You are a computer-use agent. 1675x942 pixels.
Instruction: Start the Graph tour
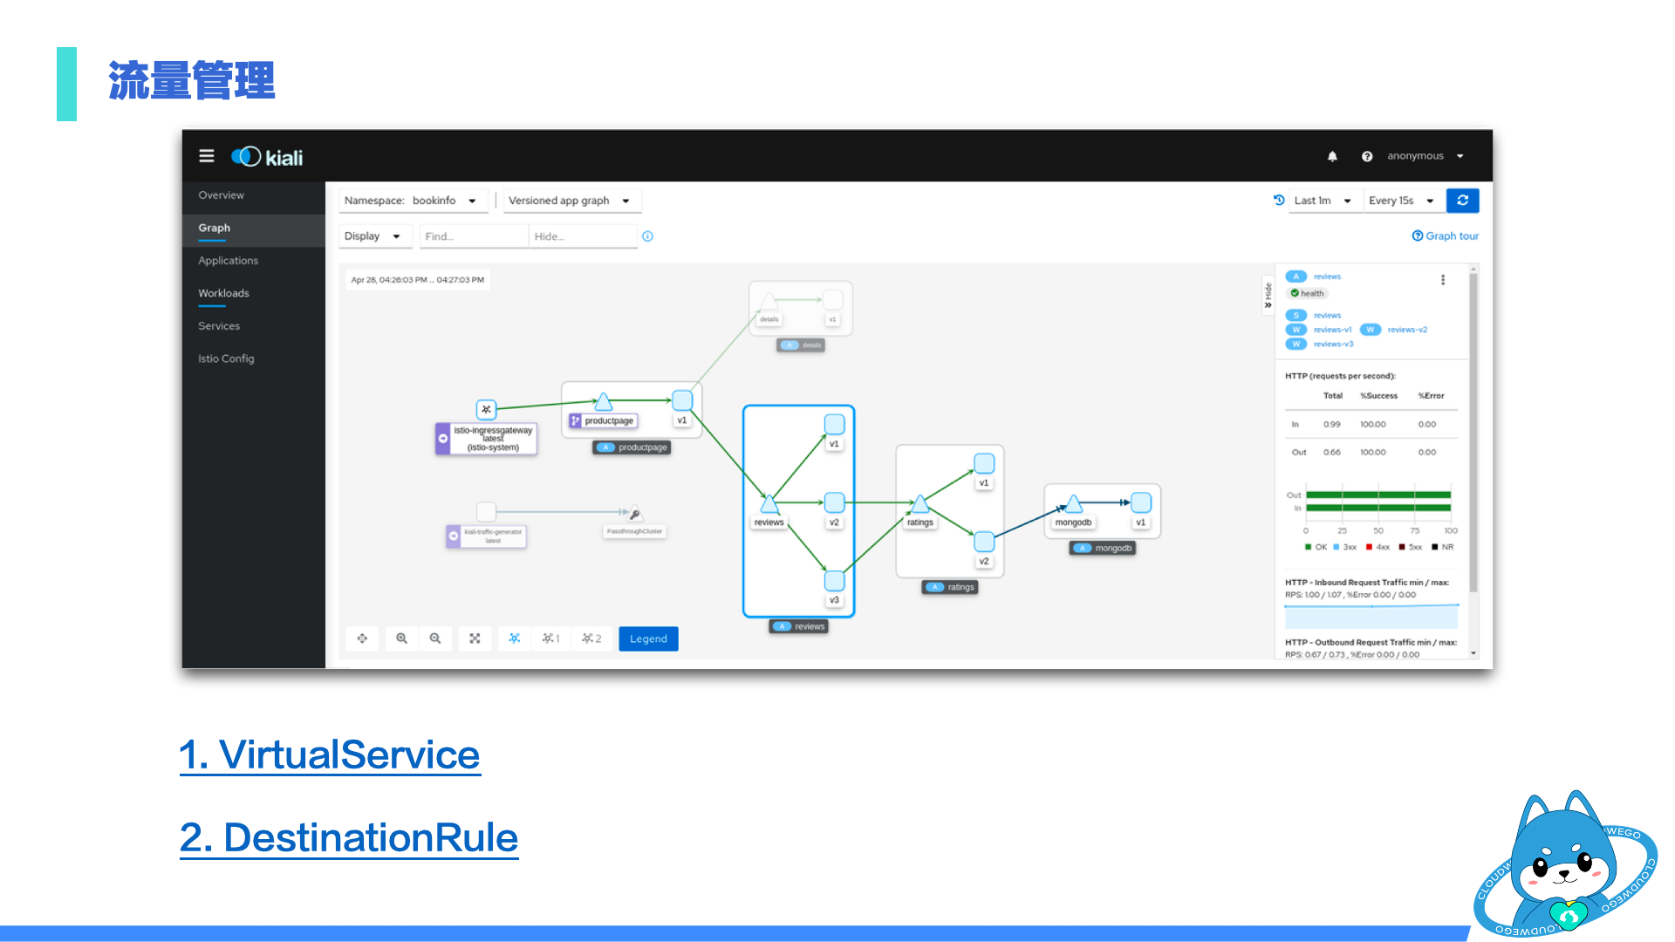(1445, 235)
